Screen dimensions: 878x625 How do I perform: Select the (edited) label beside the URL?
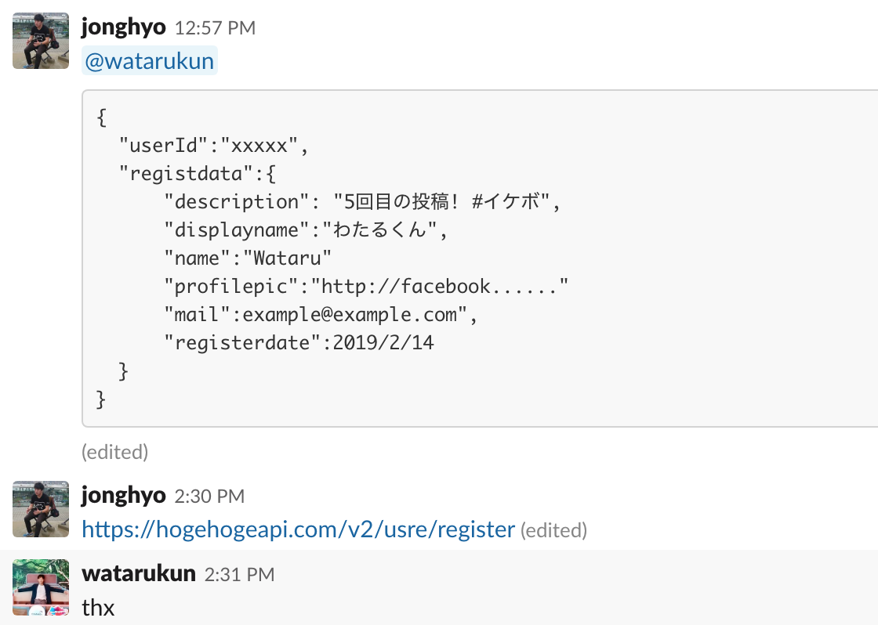point(554,530)
